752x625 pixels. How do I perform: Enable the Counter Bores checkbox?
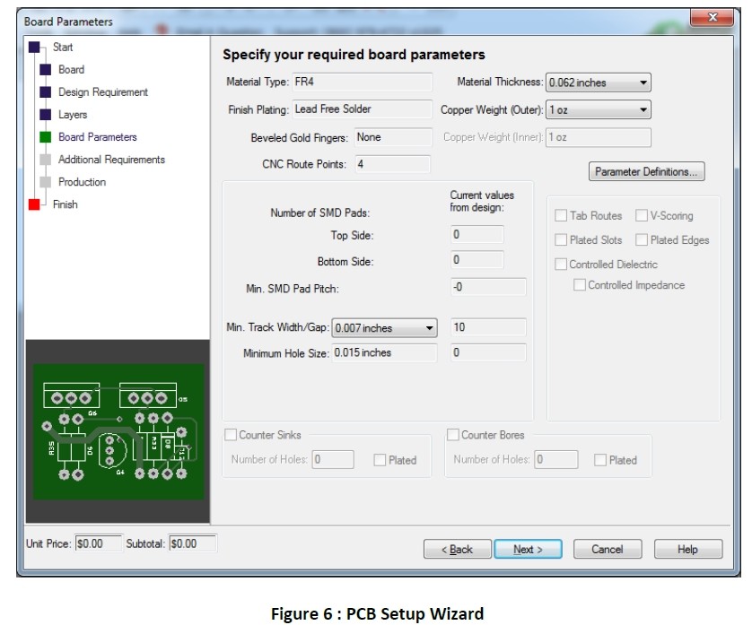pyautogui.click(x=453, y=435)
